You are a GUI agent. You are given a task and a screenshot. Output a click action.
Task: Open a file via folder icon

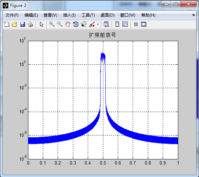tap(15, 24)
